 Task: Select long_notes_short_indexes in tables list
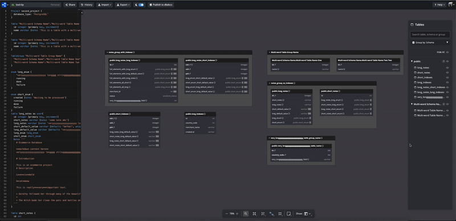pyautogui.click(x=431, y=87)
